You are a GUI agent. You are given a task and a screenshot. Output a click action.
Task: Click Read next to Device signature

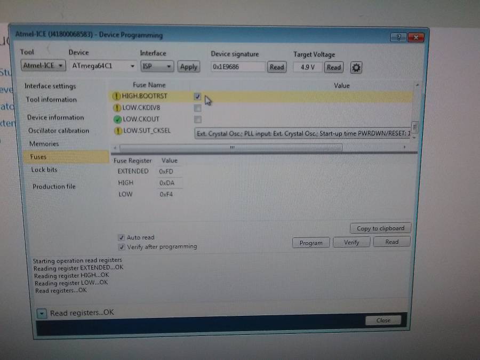(x=277, y=67)
